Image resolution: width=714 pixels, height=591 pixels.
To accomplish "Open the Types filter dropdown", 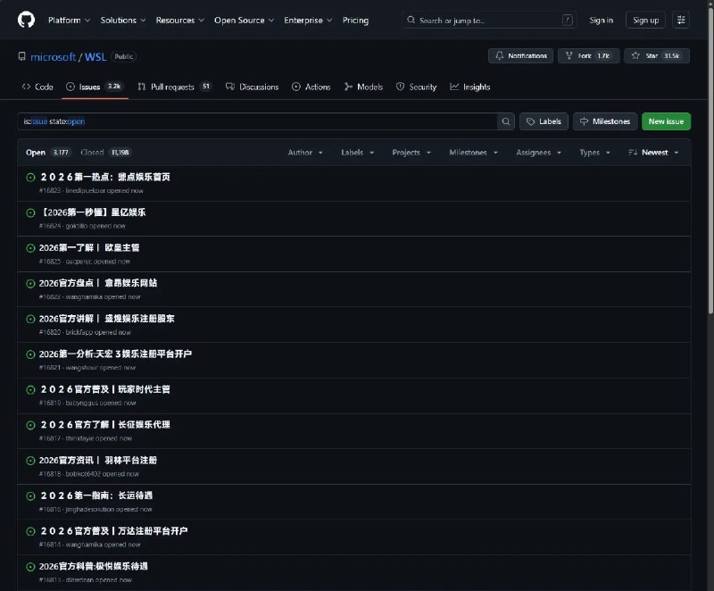I will coord(594,153).
